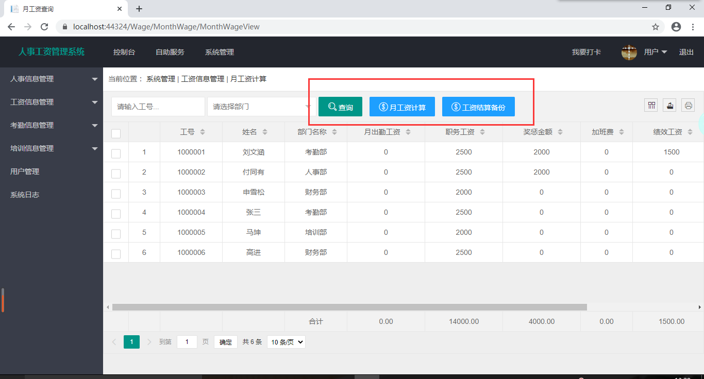Click the 确定 pagination button

226,342
